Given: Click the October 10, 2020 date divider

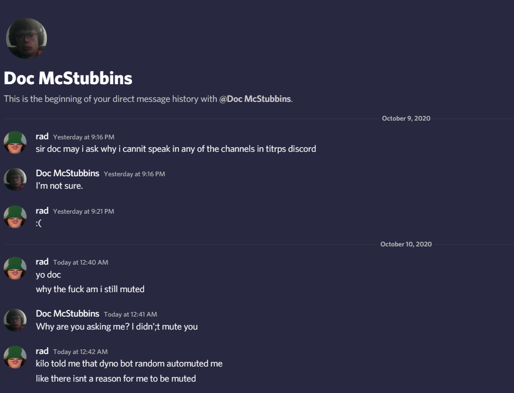Looking at the screenshot, I should [x=406, y=244].
